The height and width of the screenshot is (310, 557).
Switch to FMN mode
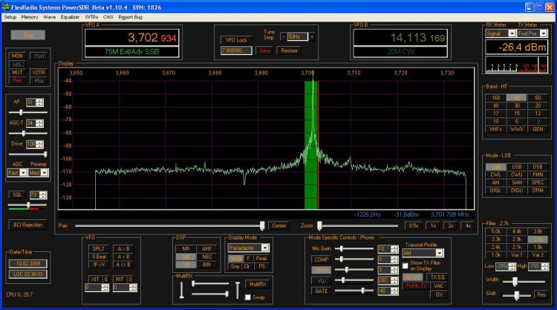point(538,175)
